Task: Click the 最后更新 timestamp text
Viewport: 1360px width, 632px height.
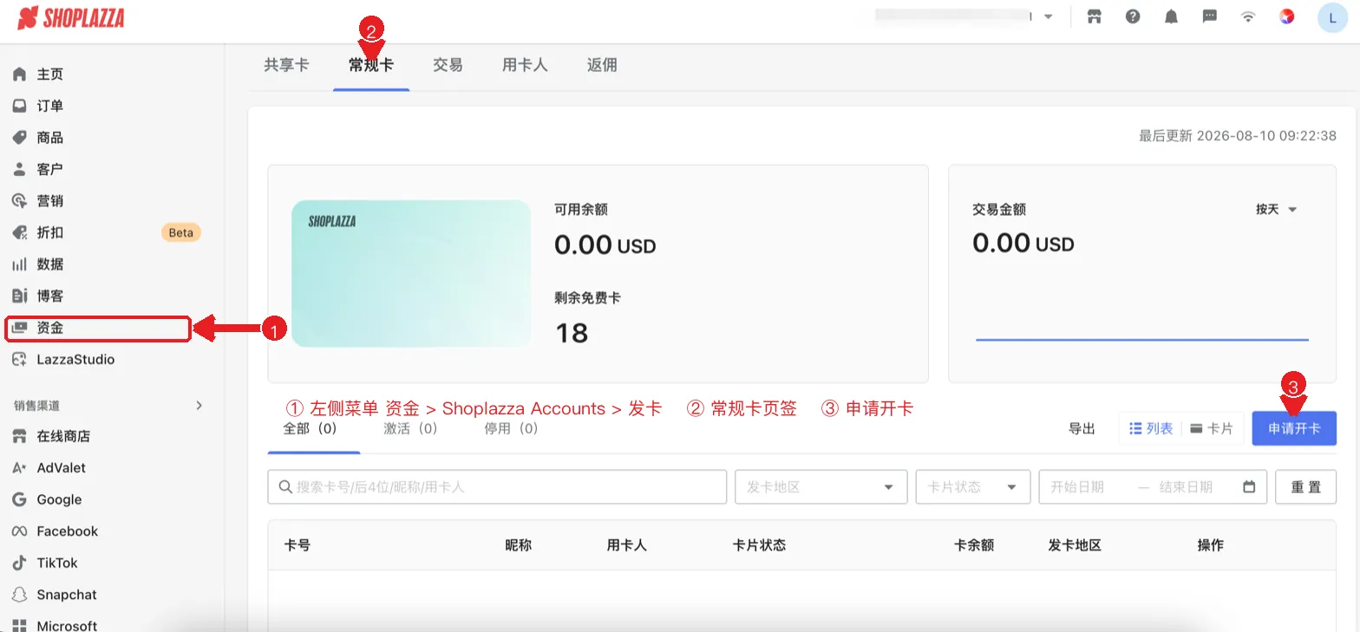Action: 1238,136
